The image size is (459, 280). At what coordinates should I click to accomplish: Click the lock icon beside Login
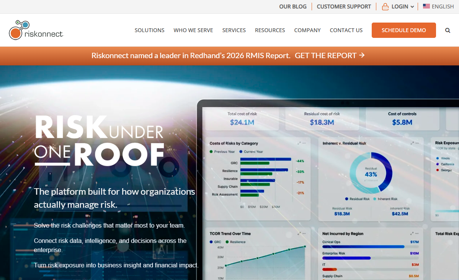tap(385, 7)
